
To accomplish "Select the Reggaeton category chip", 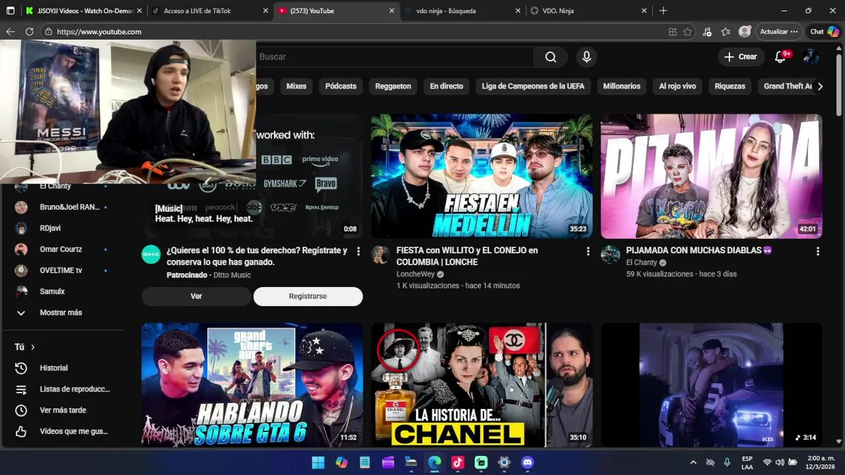I will [x=393, y=86].
